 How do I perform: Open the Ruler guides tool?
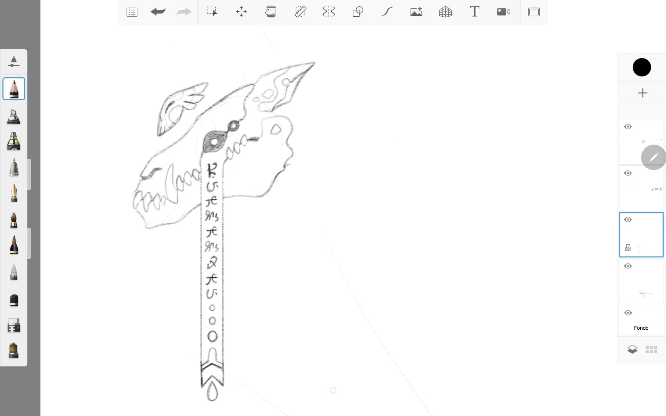pyautogui.click(x=300, y=12)
